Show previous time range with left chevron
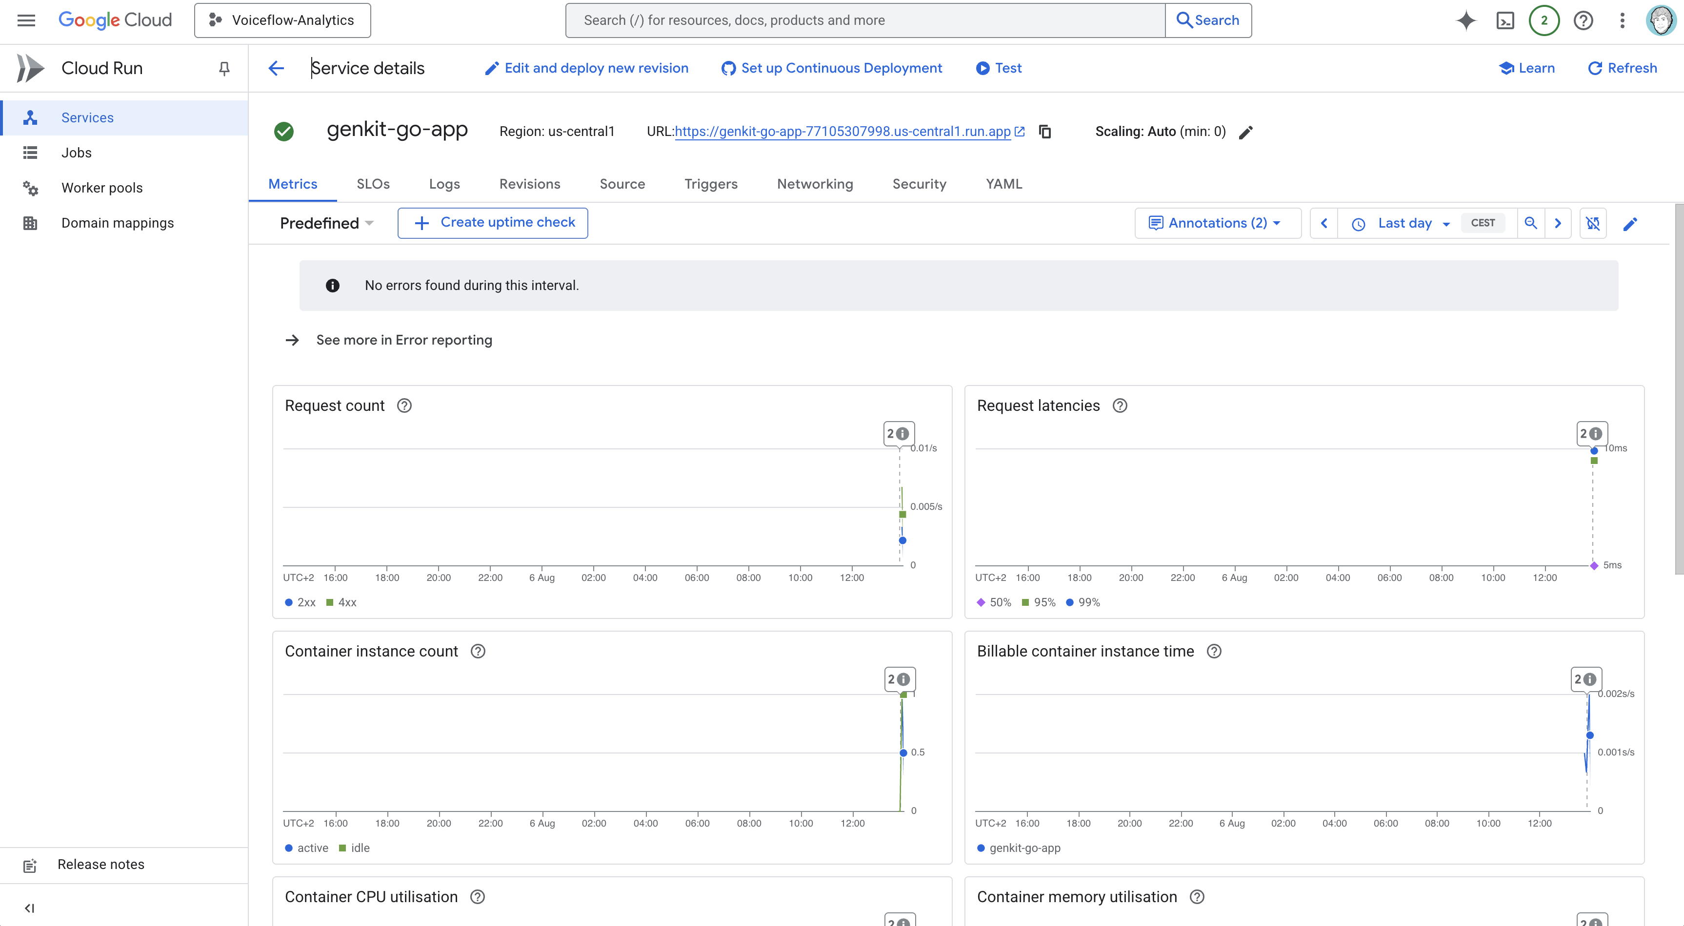Viewport: 1684px width, 926px height. tap(1324, 223)
